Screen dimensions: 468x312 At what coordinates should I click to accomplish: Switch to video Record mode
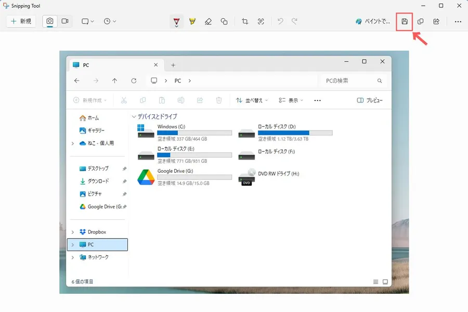pyautogui.click(x=65, y=21)
